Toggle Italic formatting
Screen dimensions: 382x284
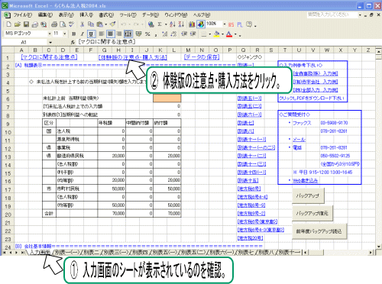coord(83,34)
